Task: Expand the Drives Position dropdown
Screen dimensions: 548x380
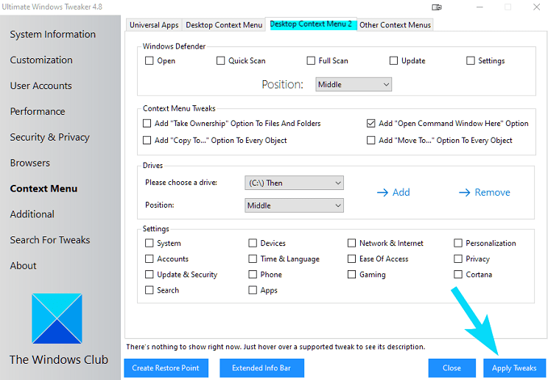Action: 294,205
